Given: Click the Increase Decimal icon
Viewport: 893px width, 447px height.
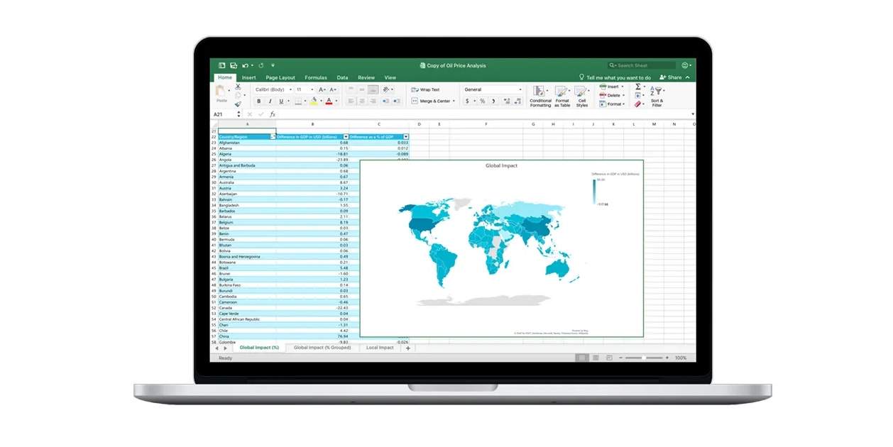Looking at the screenshot, I should [x=507, y=101].
